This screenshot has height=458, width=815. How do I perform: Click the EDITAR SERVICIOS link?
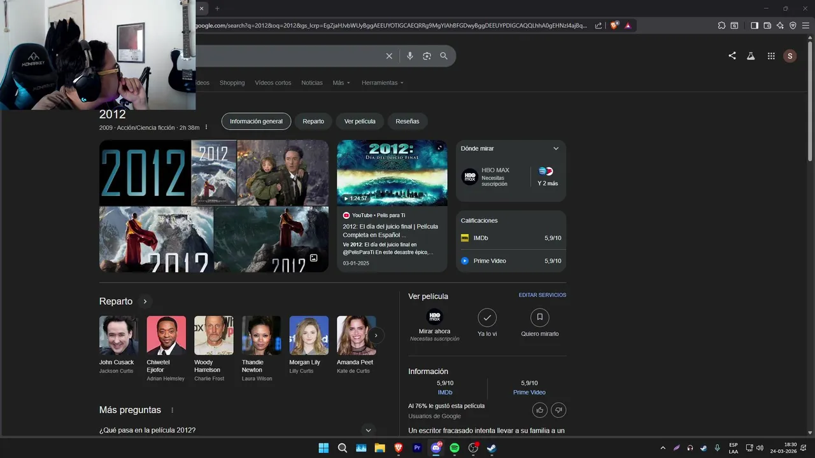tap(542, 295)
